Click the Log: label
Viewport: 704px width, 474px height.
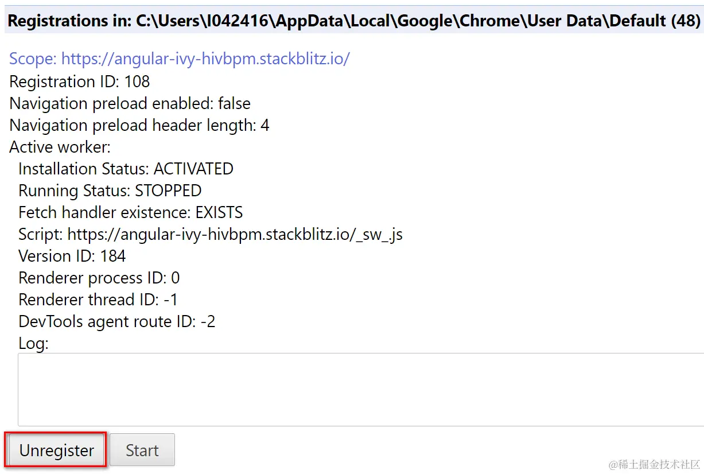pos(33,343)
